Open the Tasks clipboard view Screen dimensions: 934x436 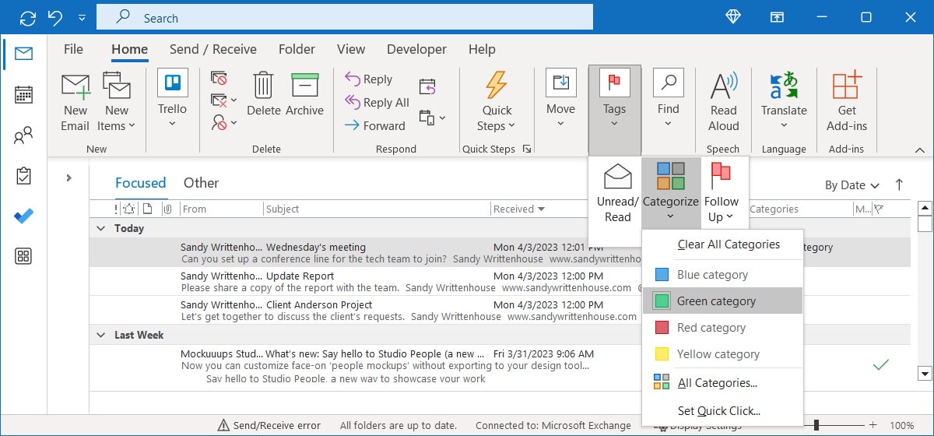point(23,176)
